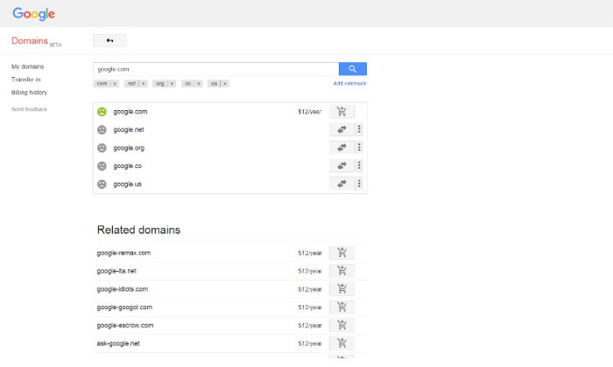This screenshot has width=613, height=367.
Task: Open more options for google.net
Action: pos(359,129)
